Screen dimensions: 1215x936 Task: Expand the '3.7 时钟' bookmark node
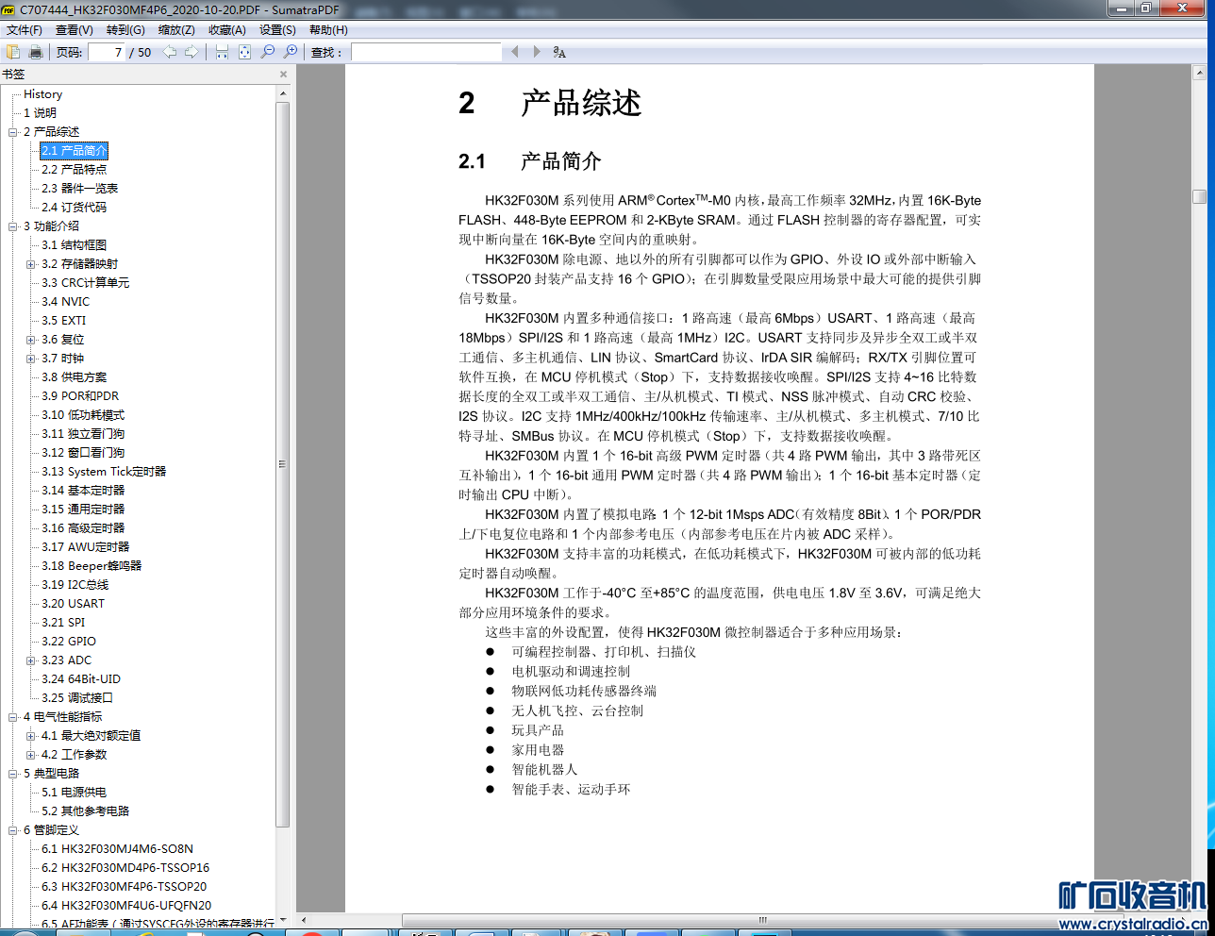[31, 359]
